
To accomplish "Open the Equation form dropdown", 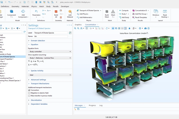I will click(x=50, y=51).
